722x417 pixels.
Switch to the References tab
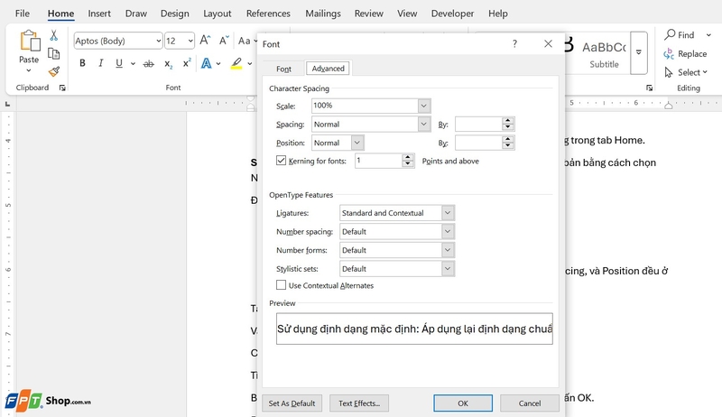(268, 14)
